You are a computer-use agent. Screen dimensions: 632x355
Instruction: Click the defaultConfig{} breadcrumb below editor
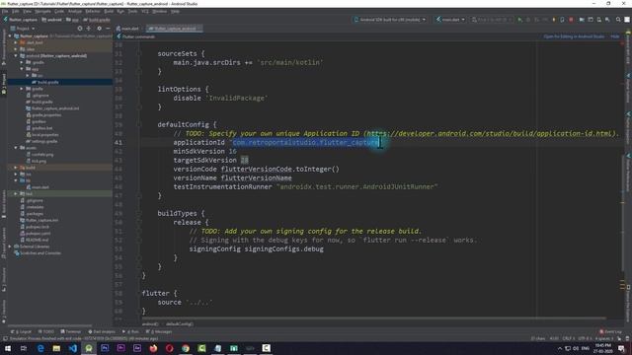coord(180,324)
